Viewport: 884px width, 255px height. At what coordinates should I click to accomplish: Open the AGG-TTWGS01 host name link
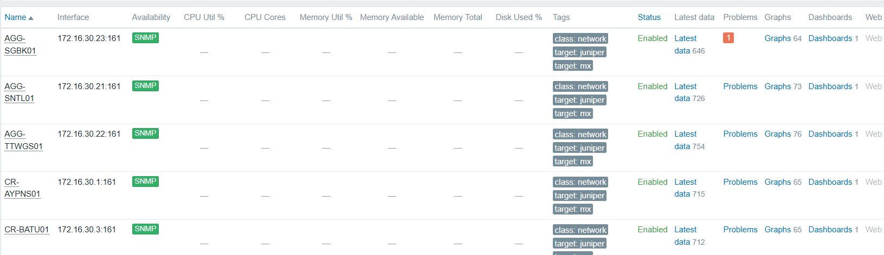point(23,140)
